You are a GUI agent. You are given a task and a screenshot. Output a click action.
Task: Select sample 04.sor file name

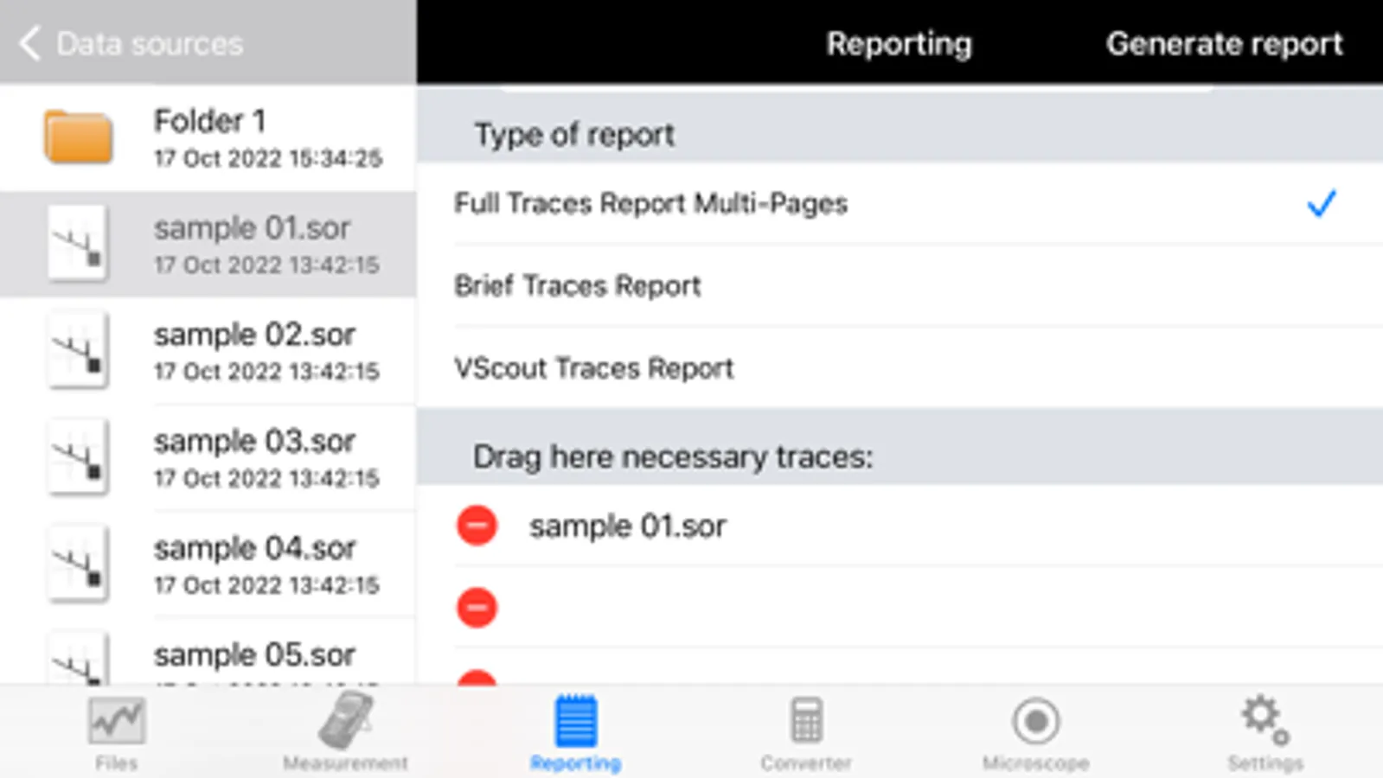[254, 548]
